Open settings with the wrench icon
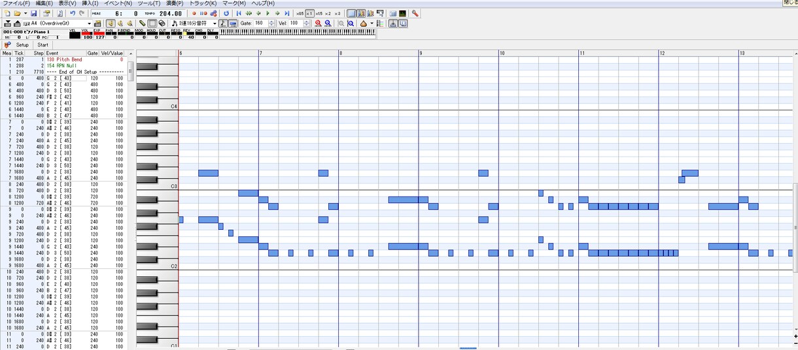The image size is (798, 350). coord(415,13)
